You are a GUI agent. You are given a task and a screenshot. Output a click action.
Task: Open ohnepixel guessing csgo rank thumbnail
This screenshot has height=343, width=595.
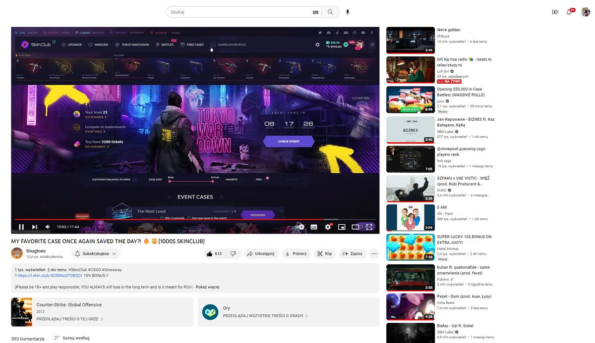point(411,159)
